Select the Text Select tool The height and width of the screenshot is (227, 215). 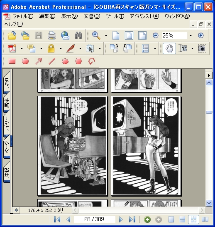click(183, 48)
